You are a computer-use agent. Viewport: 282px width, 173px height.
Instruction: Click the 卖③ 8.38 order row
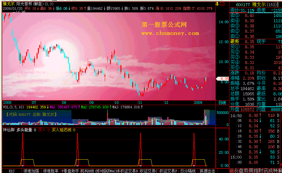[256, 26]
